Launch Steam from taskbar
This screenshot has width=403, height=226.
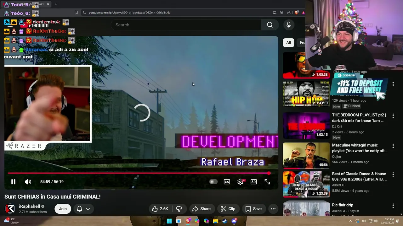pyautogui.click(x=224, y=221)
